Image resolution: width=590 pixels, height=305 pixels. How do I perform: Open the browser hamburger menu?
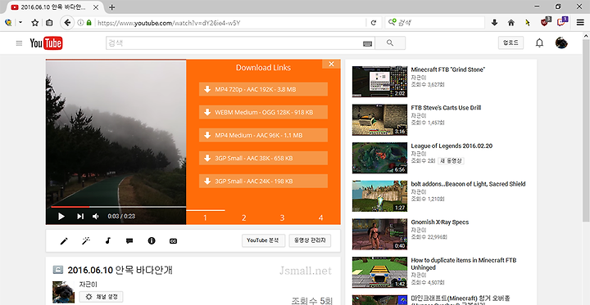[580, 23]
